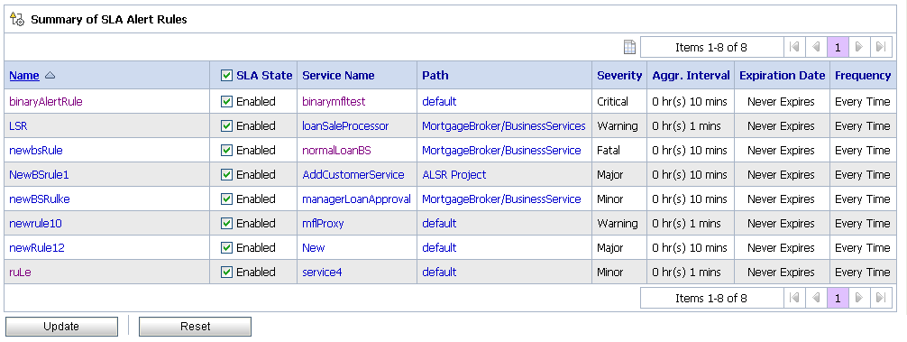Open MortgageBroker/BusinessService path in newBSRulke row

pos(501,199)
